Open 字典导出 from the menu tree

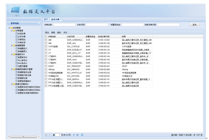tap(21, 40)
